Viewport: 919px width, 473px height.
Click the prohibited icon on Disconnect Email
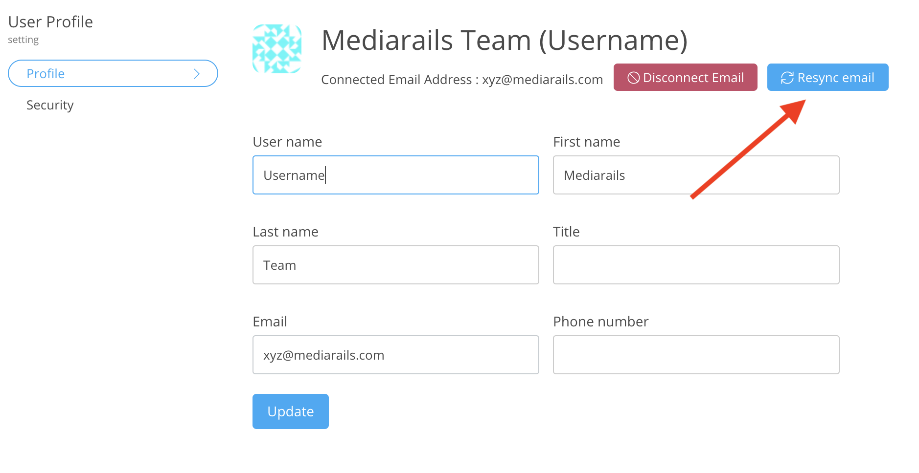[x=633, y=78]
